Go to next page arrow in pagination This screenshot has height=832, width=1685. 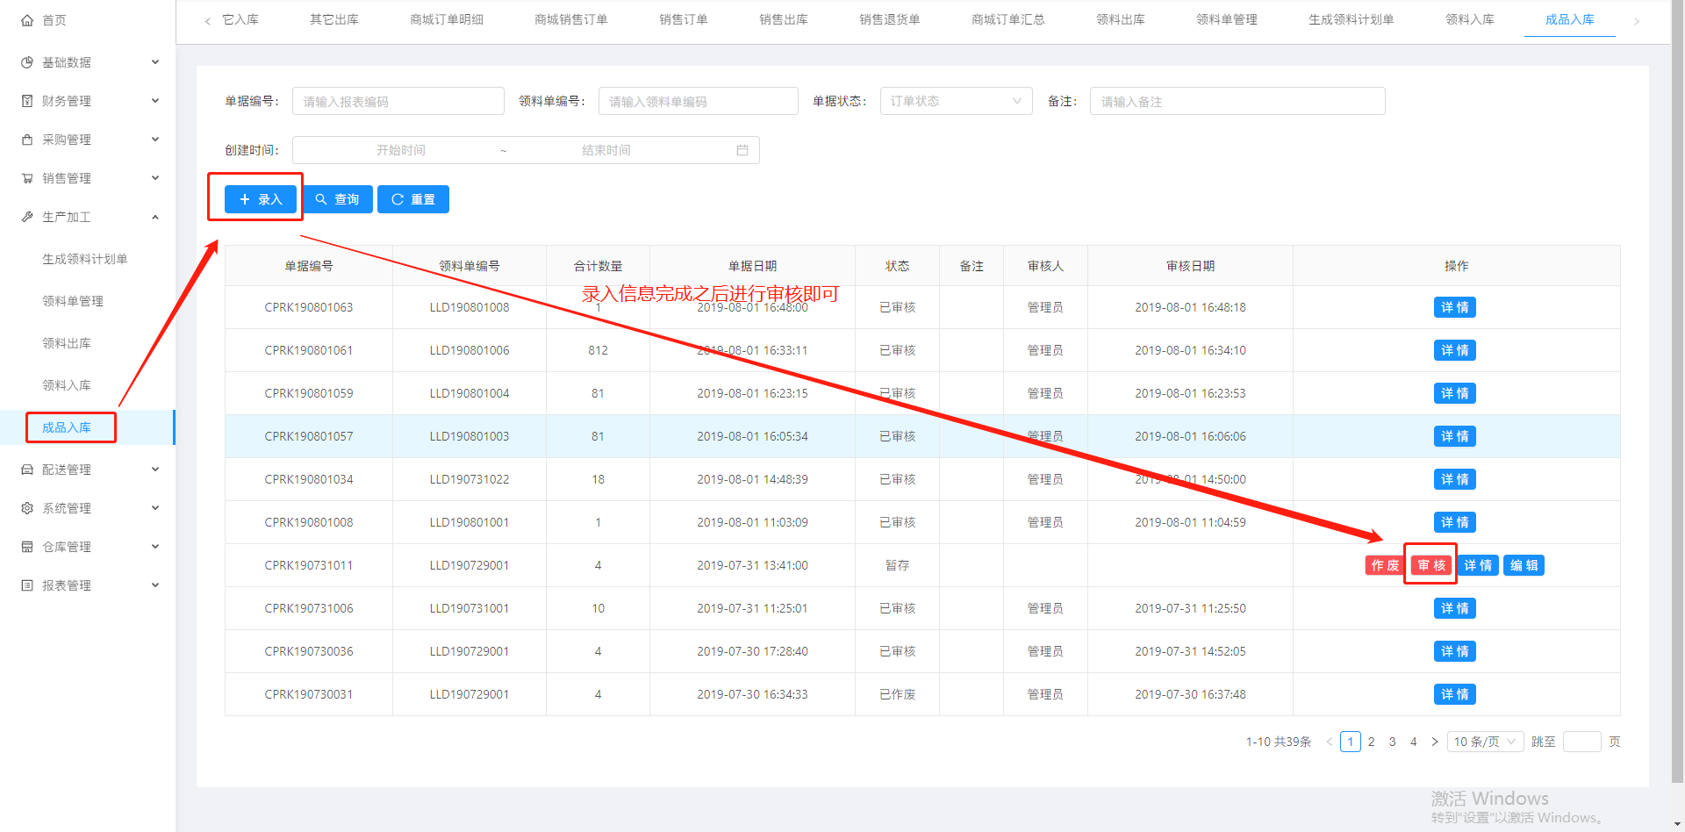point(1435,742)
